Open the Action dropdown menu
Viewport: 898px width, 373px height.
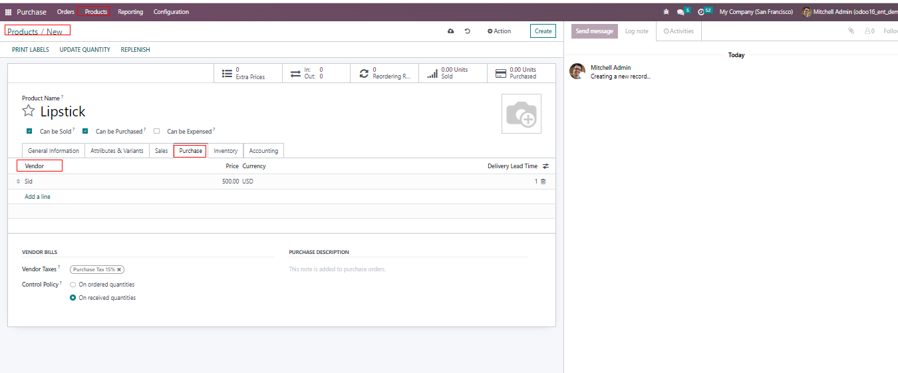click(x=499, y=31)
